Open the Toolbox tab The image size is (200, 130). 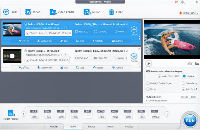129,127
